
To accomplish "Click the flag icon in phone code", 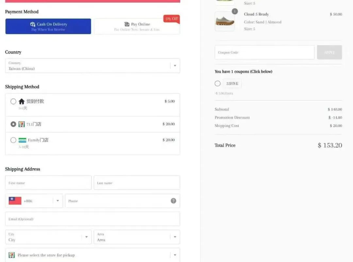I will [x=15, y=201].
